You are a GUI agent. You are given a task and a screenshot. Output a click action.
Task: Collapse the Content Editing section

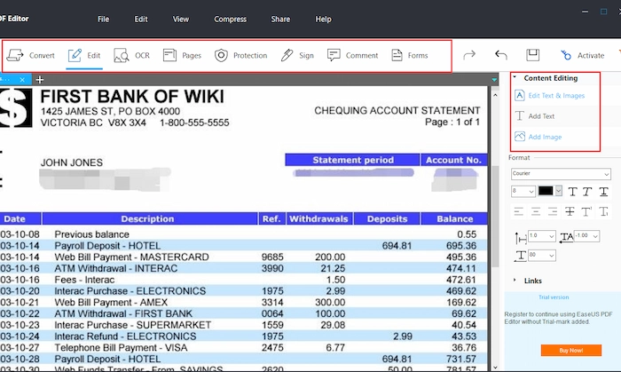tap(515, 77)
